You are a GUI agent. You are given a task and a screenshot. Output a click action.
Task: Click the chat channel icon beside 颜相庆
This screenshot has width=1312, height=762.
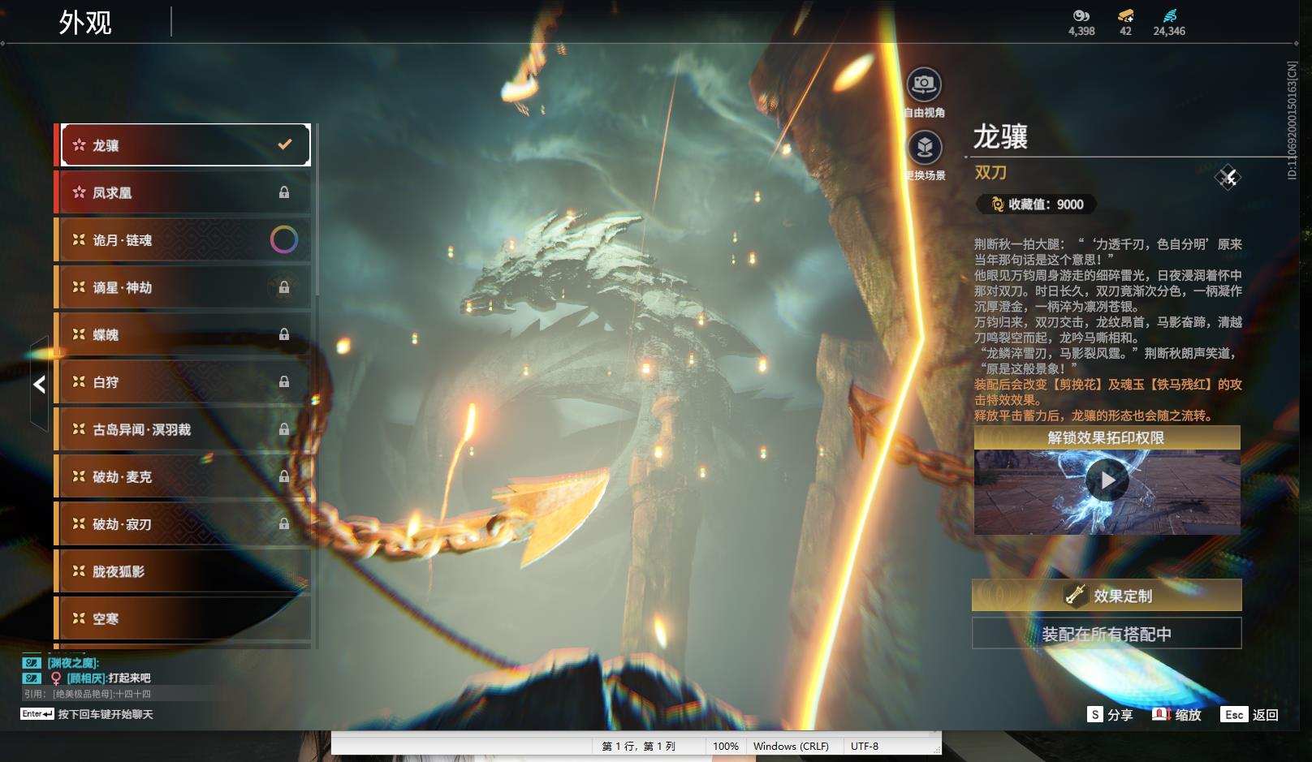tap(31, 678)
